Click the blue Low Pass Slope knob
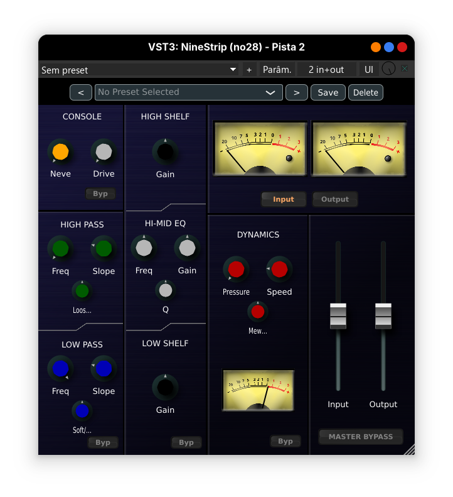 click(104, 369)
